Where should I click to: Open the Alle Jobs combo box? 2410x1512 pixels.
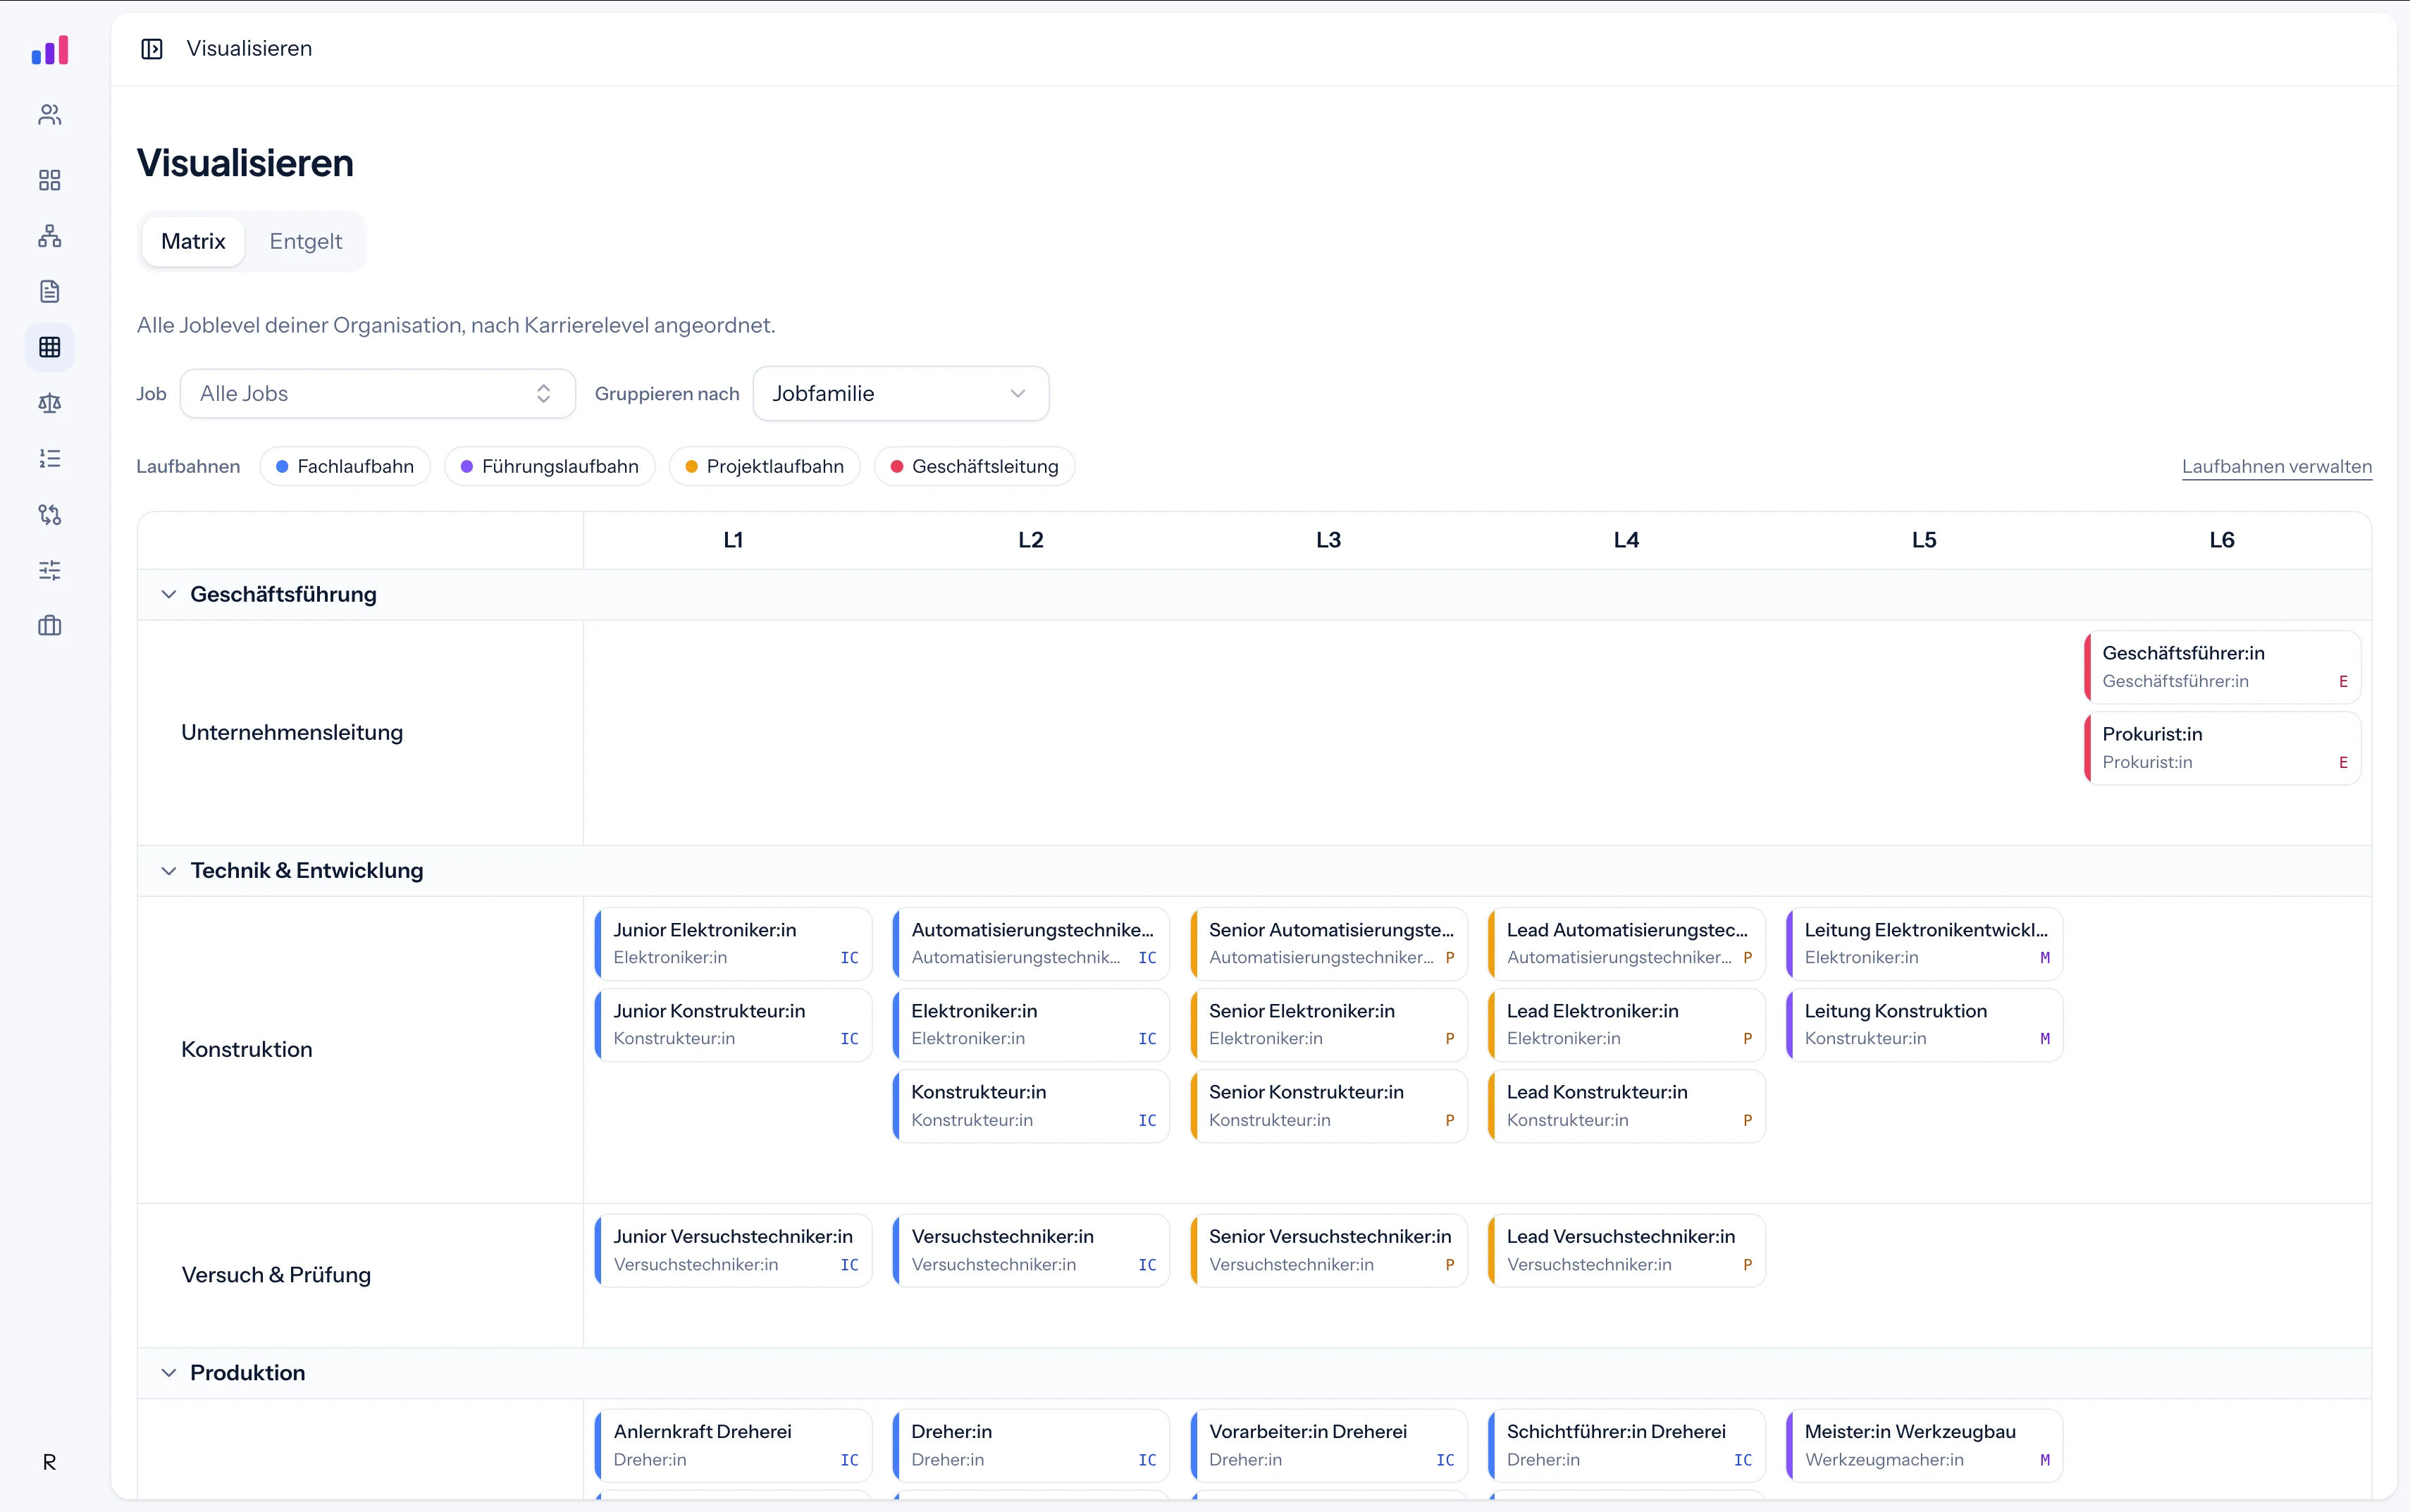click(x=378, y=393)
